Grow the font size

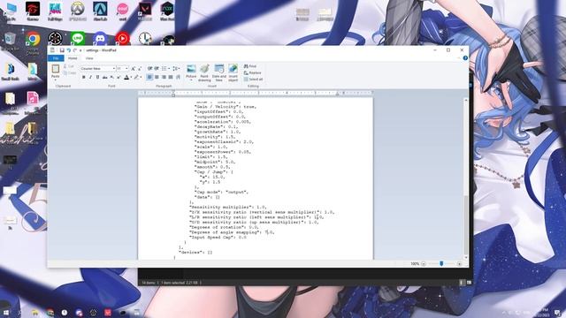pyautogui.click(x=133, y=69)
